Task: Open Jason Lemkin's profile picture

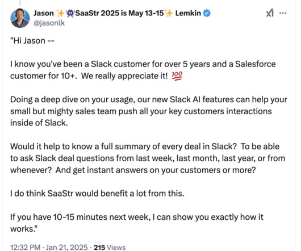Action: point(20,18)
